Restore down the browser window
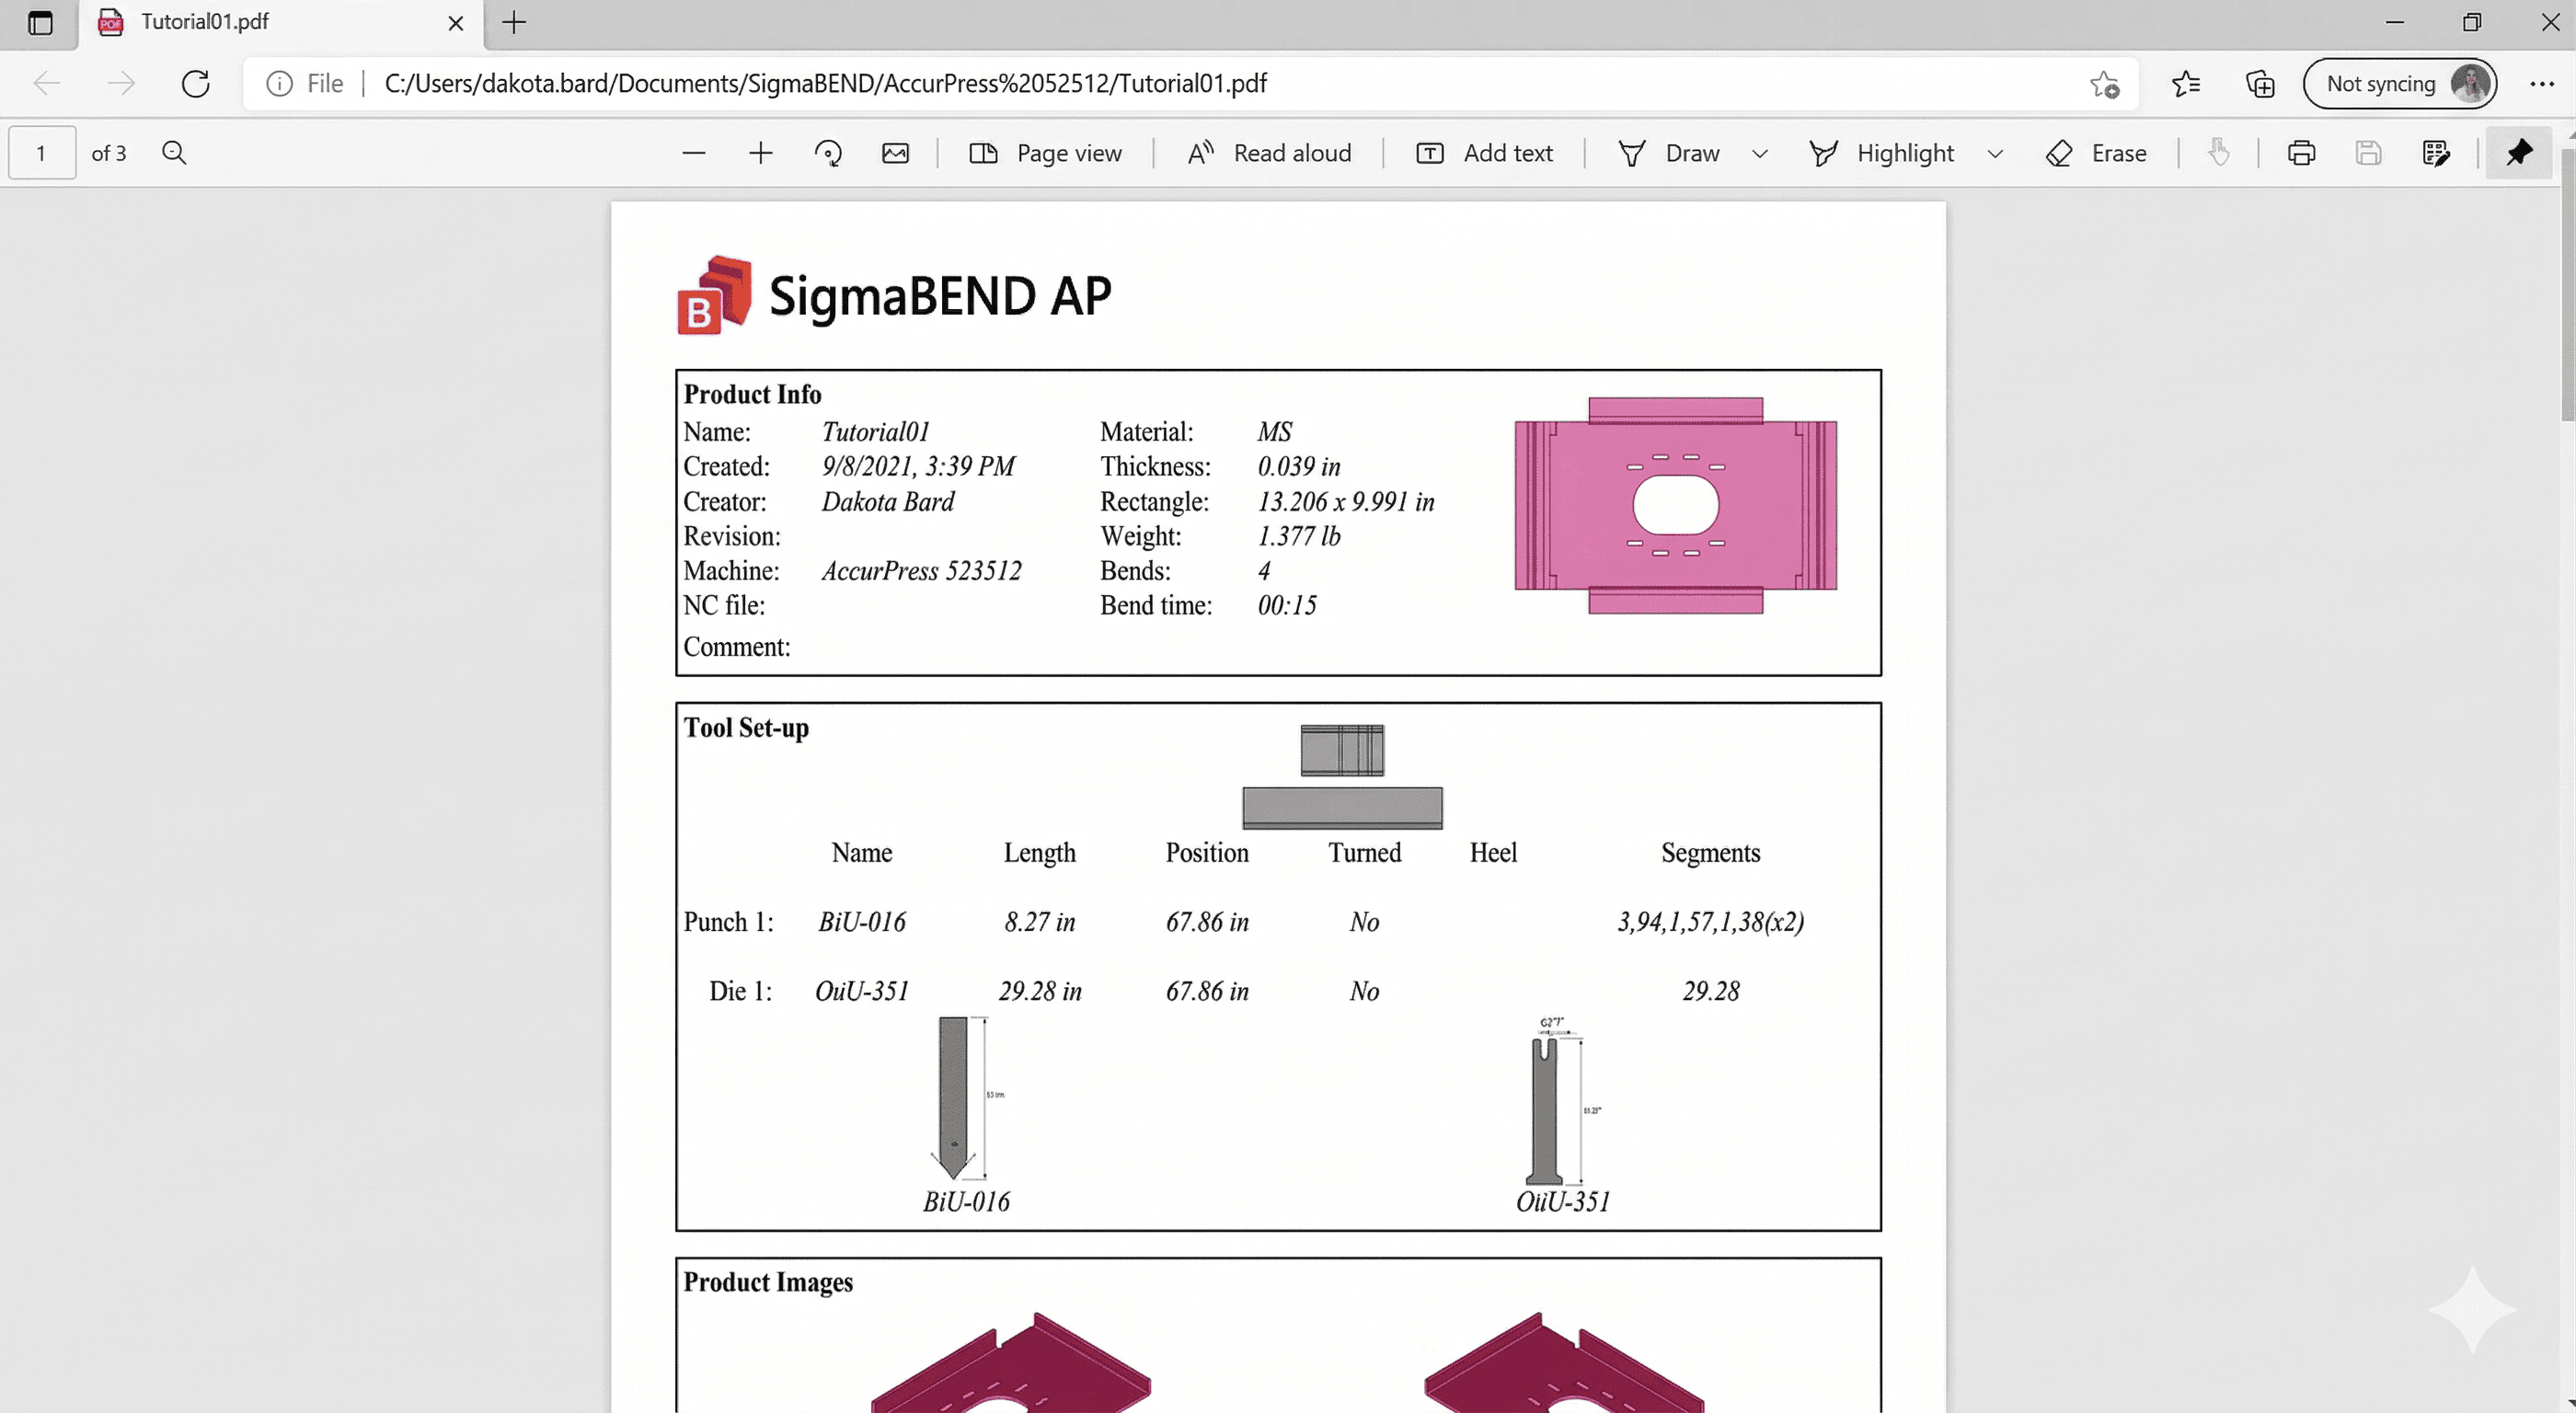2576x1413 pixels. pyautogui.click(x=2472, y=22)
